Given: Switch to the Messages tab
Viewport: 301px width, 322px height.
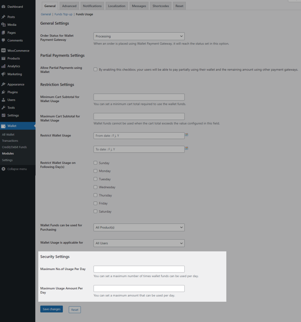Looking at the screenshot, I should [x=139, y=6].
